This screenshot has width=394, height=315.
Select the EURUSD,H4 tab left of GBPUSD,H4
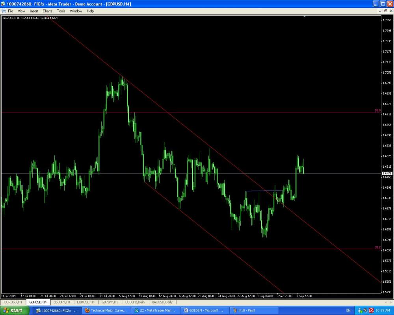(13, 302)
